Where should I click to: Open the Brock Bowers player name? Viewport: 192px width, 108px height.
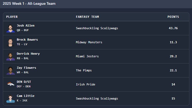pos(27,40)
